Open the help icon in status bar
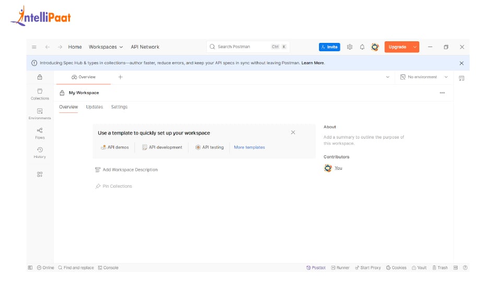 click(x=465, y=267)
